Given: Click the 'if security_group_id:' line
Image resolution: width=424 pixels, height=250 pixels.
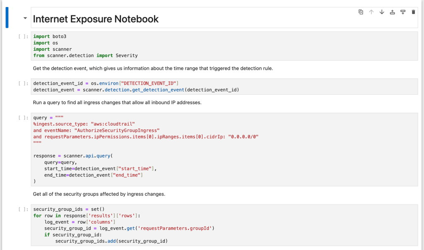Looking at the screenshot, I should click(73, 235).
